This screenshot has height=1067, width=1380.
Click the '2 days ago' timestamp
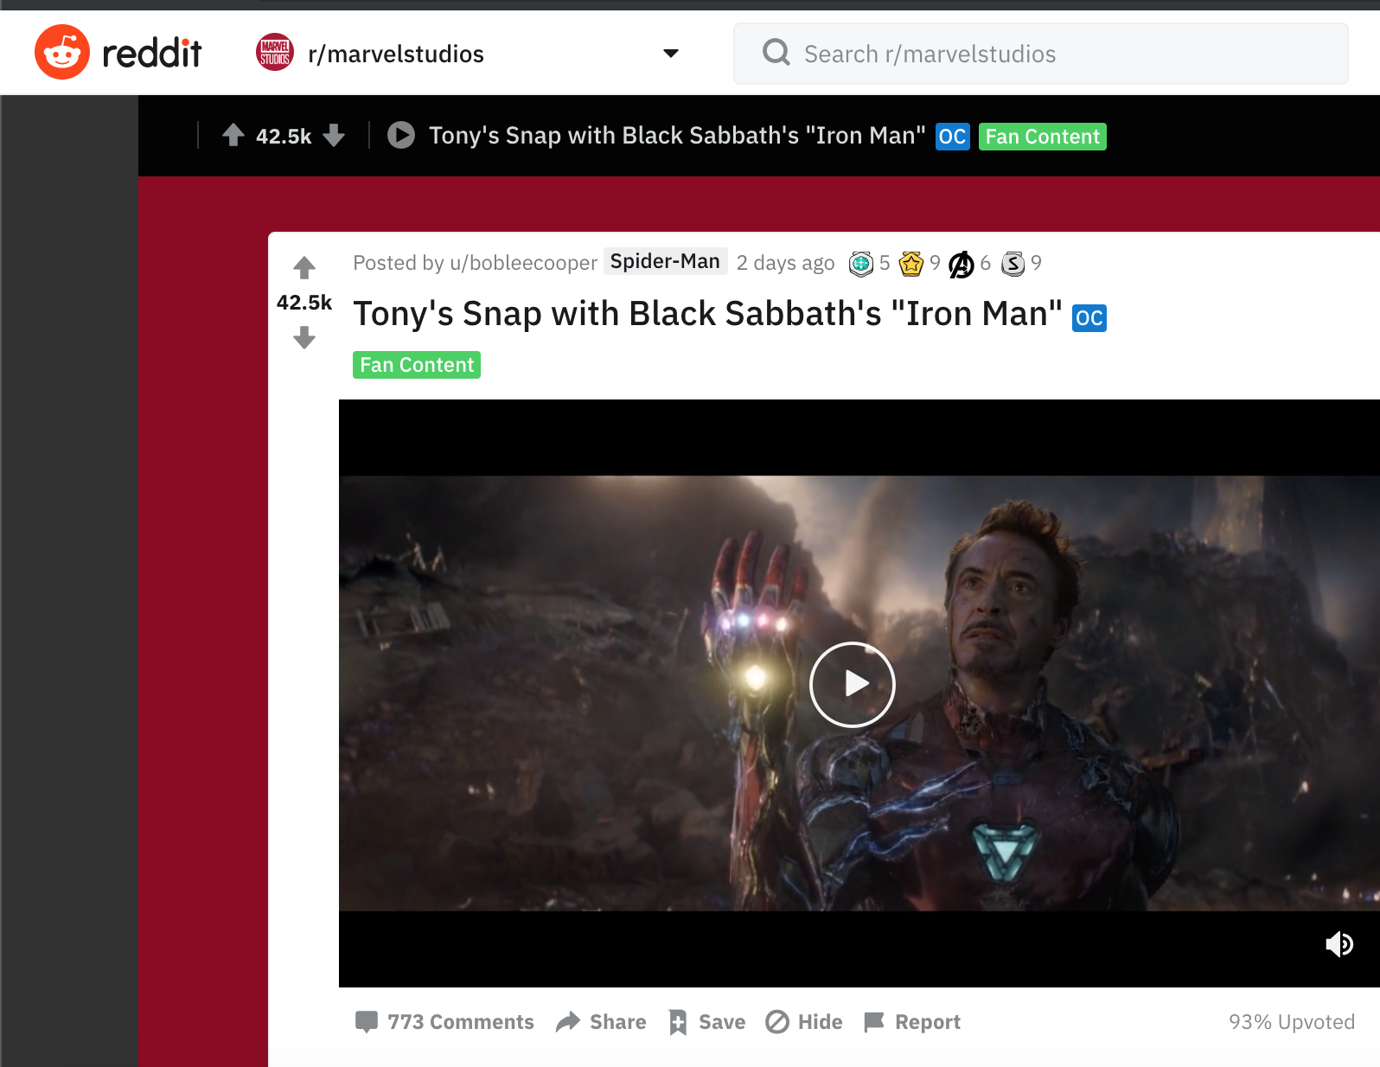[x=785, y=263]
